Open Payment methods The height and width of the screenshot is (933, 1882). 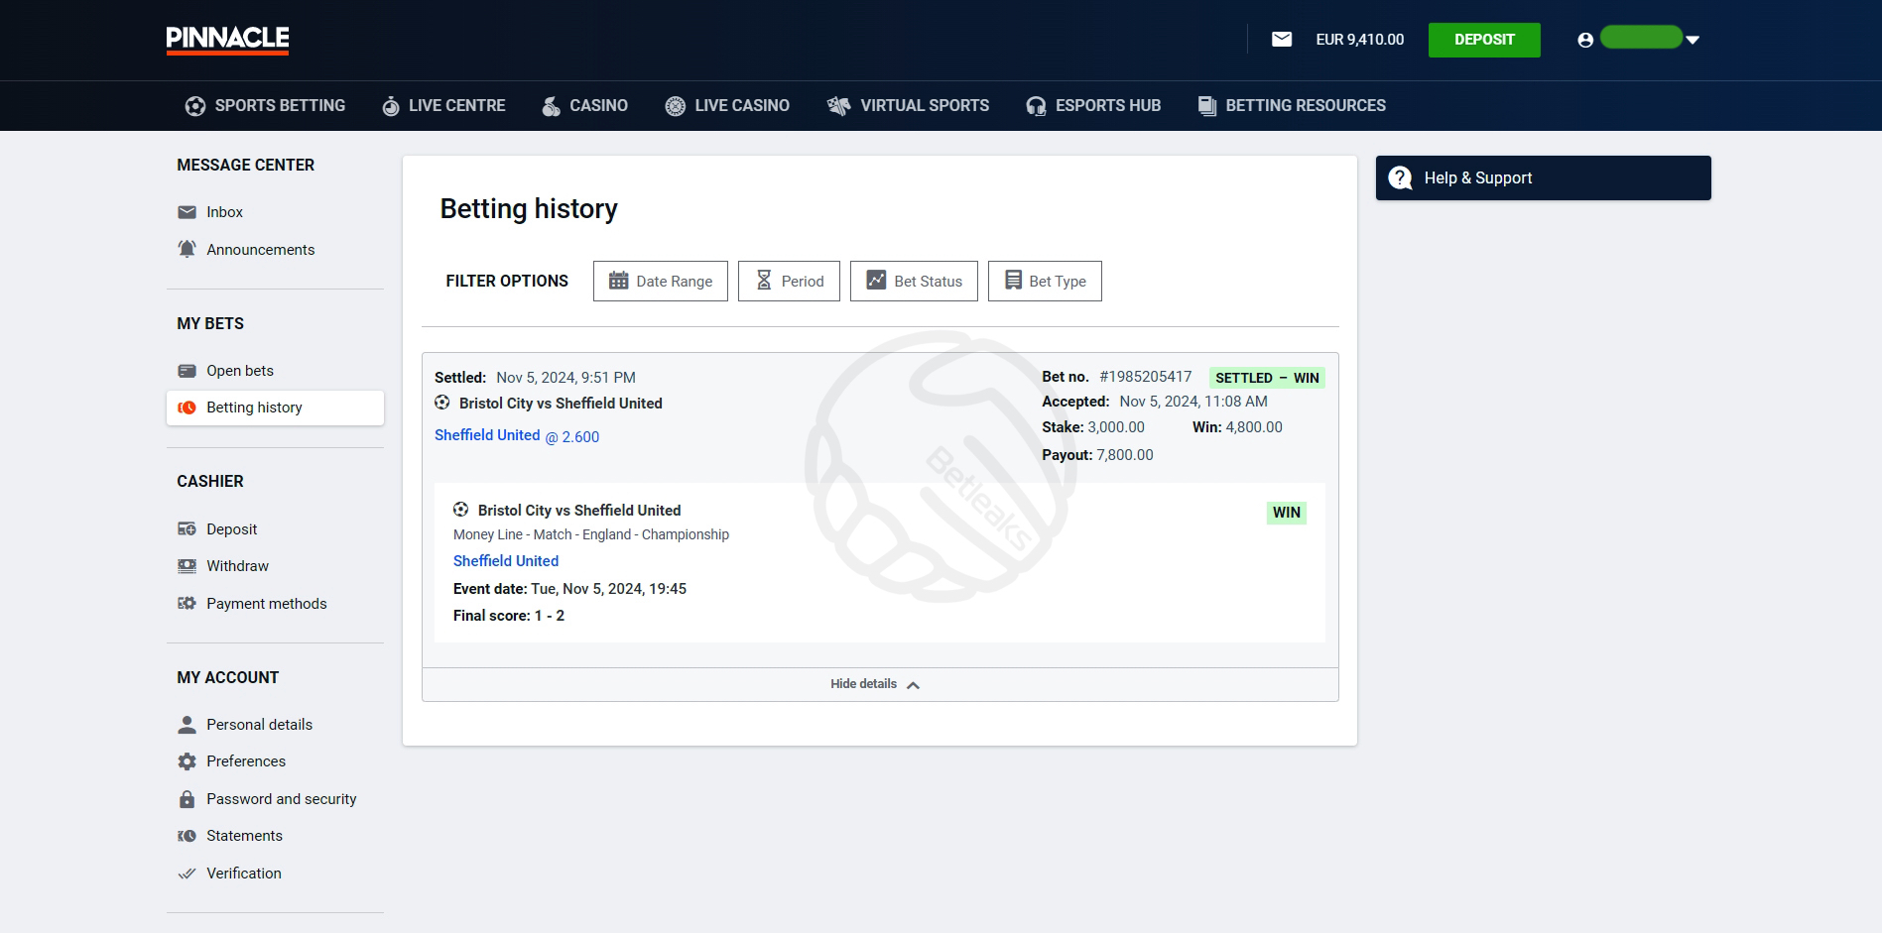[x=266, y=604]
